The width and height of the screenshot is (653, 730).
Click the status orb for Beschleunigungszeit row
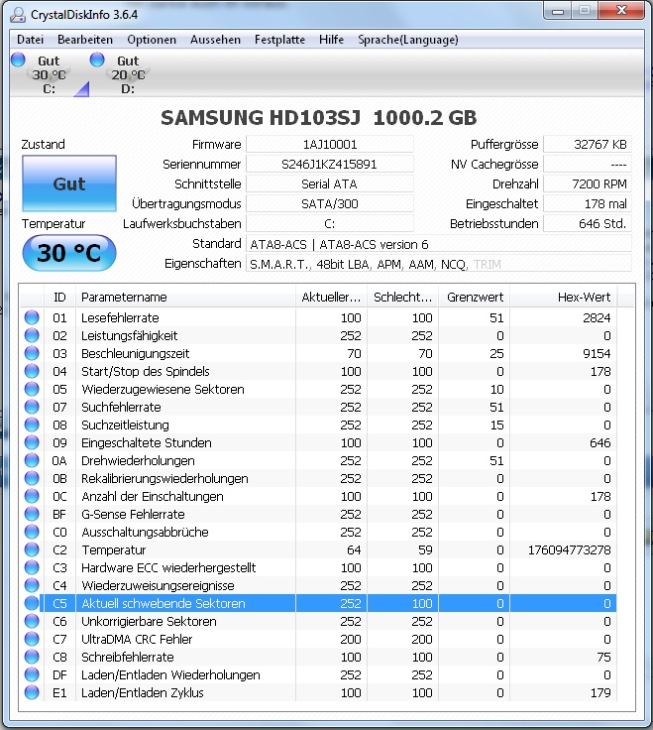tap(32, 353)
